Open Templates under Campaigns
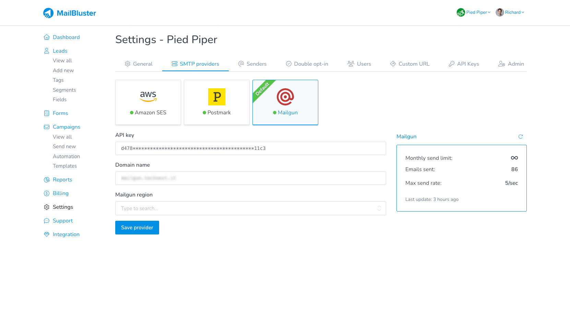 pyautogui.click(x=65, y=166)
